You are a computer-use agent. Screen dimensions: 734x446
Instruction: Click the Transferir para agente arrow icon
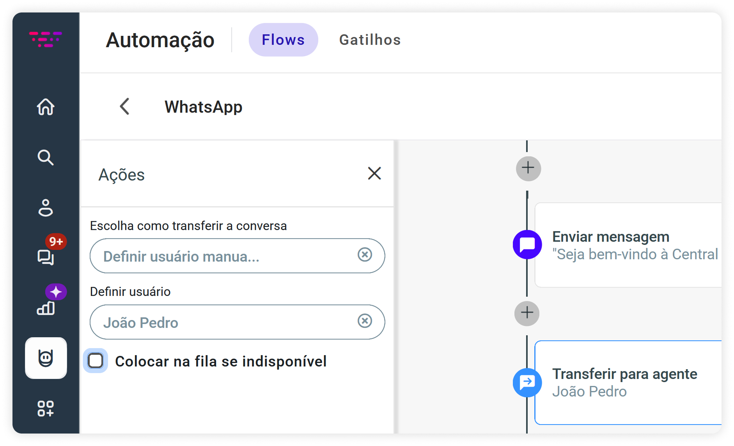coord(527,382)
